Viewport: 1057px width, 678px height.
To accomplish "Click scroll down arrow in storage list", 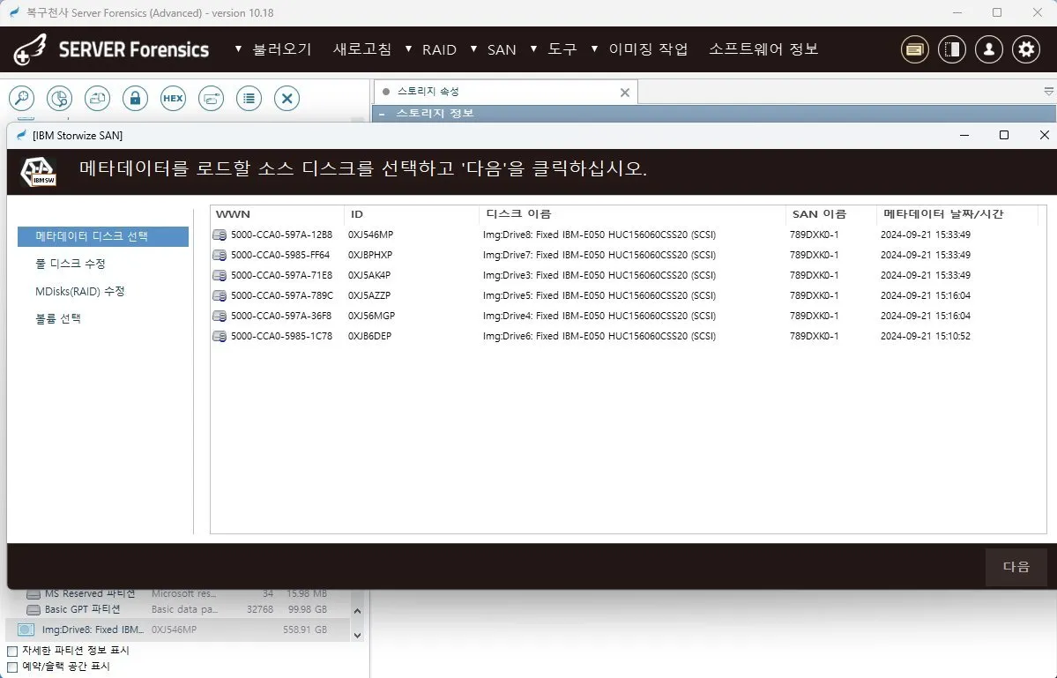I will tap(357, 635).
